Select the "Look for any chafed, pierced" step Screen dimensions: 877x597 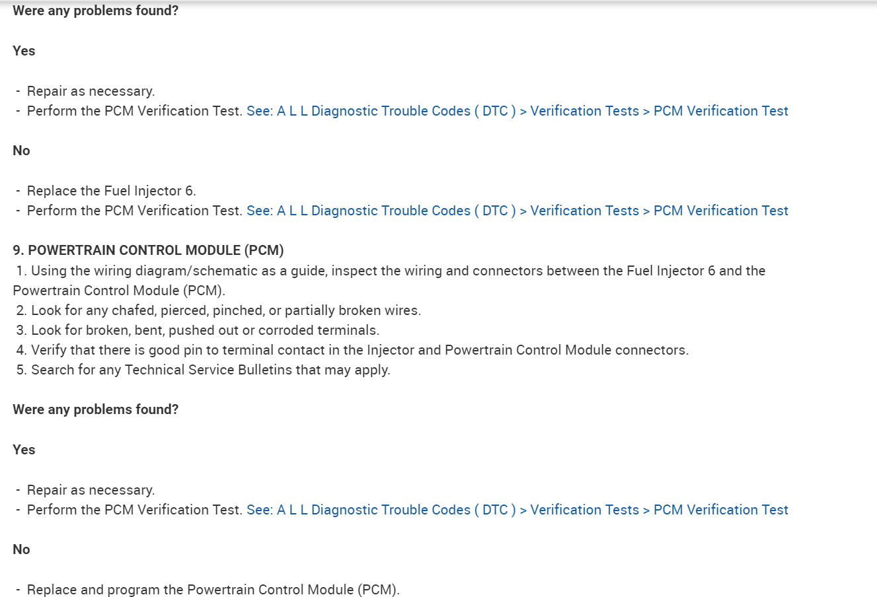[225, 310]
